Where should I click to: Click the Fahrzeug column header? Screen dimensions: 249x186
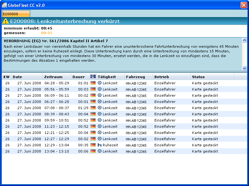(x=138, y=77)
